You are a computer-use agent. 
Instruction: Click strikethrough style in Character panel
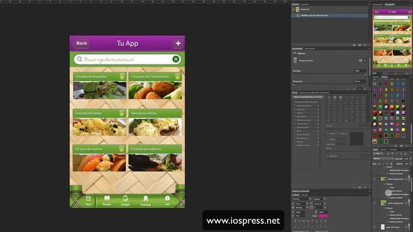click(x=325, y=221)
